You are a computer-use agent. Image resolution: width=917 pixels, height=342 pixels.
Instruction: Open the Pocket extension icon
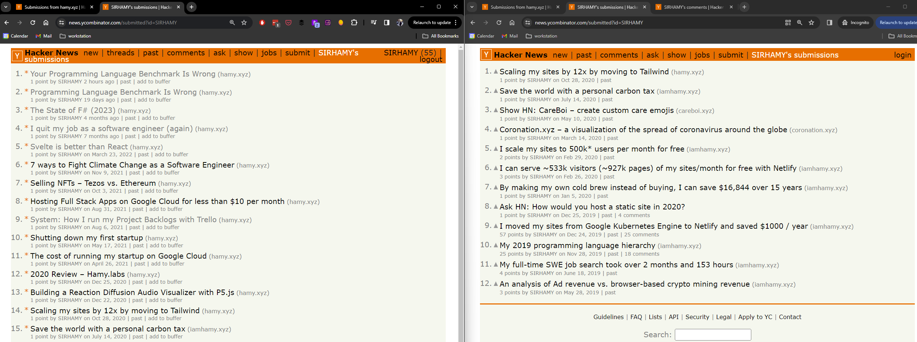click(288, 23)
